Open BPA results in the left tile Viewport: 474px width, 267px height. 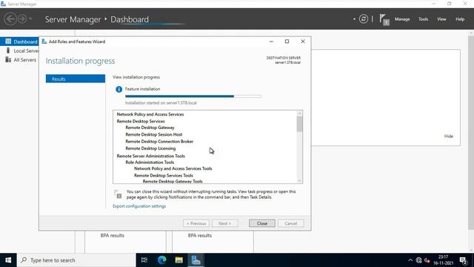pyautogui.click(x=112, y=236)
